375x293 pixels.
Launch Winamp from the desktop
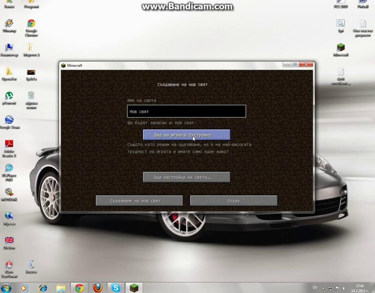click(x=9, y=24)
